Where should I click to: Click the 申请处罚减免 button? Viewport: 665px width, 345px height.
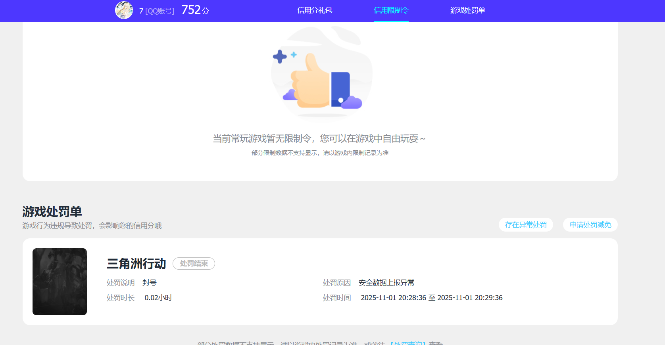[x=590, y=225]
